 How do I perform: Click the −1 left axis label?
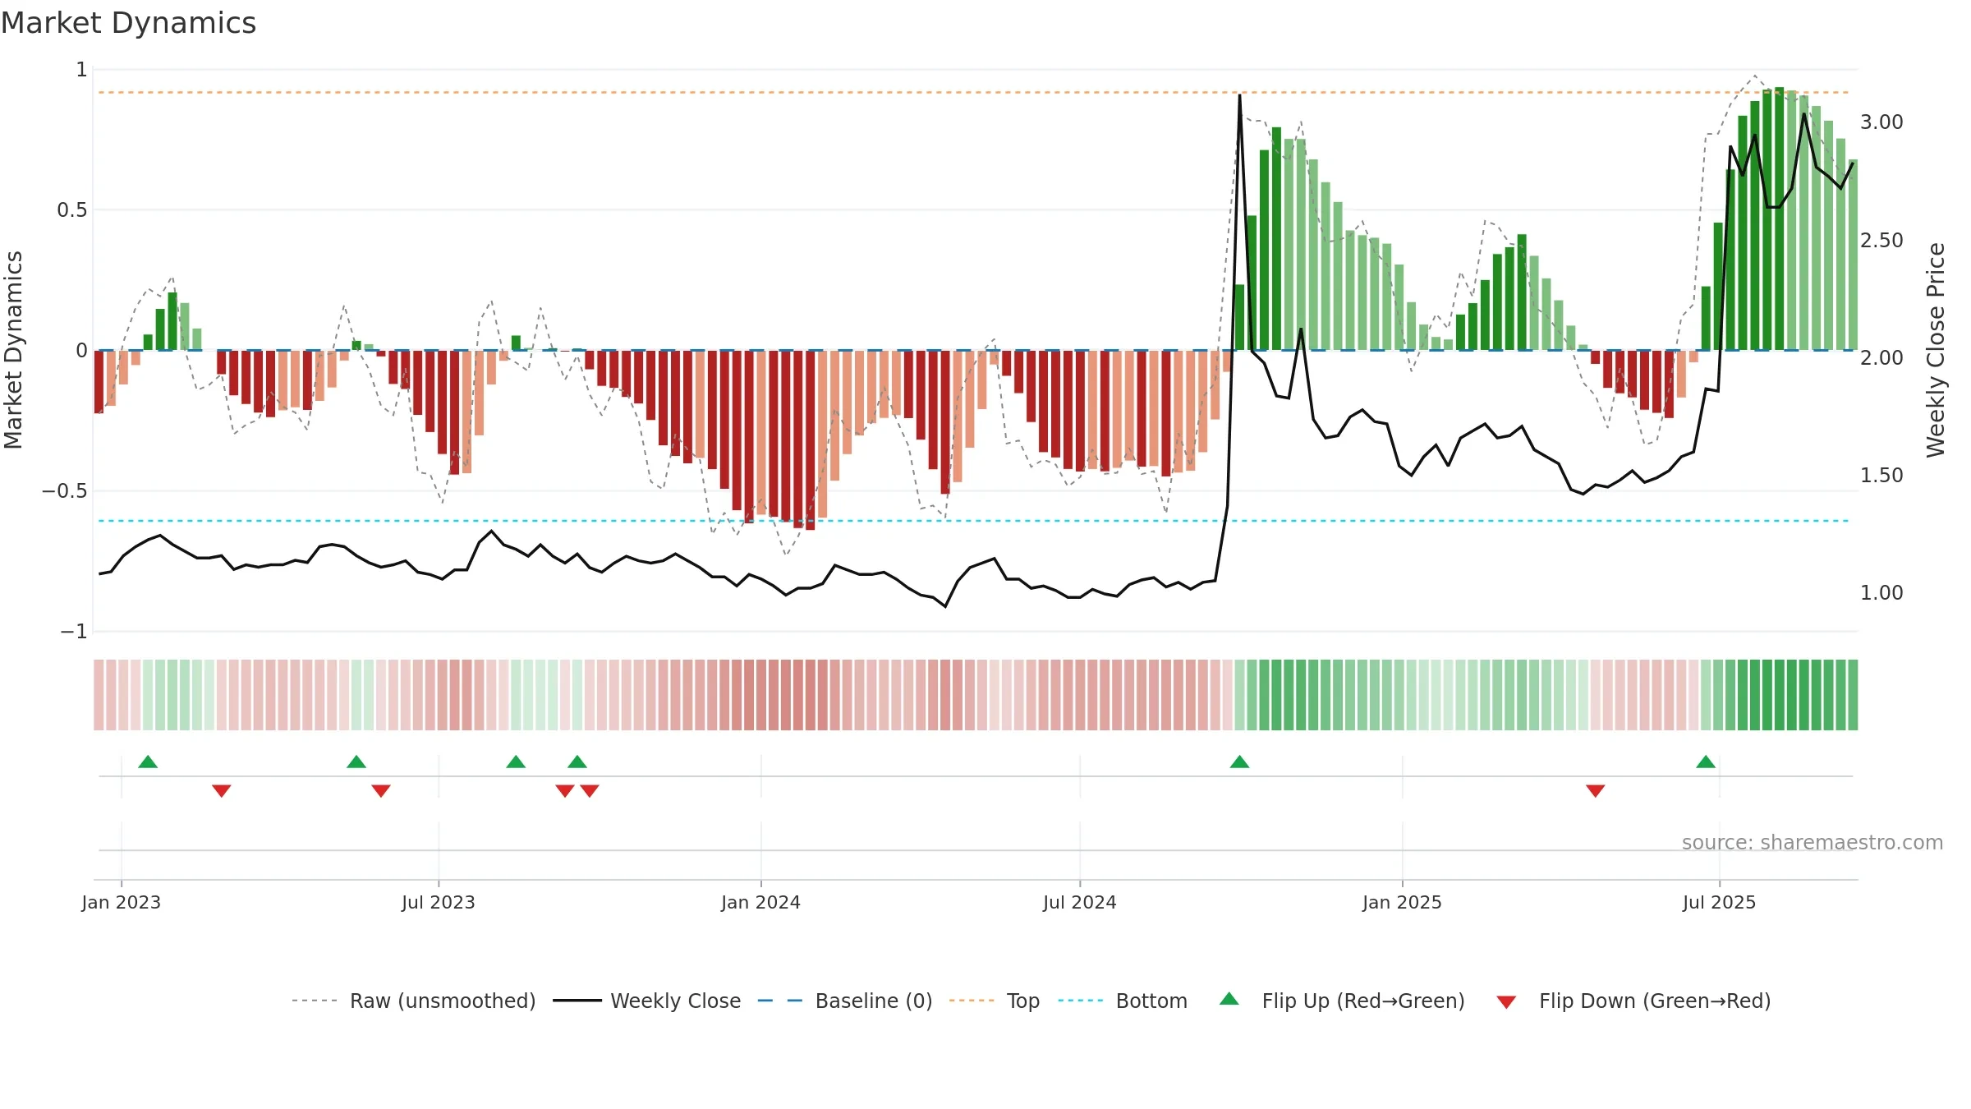[74, 632]
